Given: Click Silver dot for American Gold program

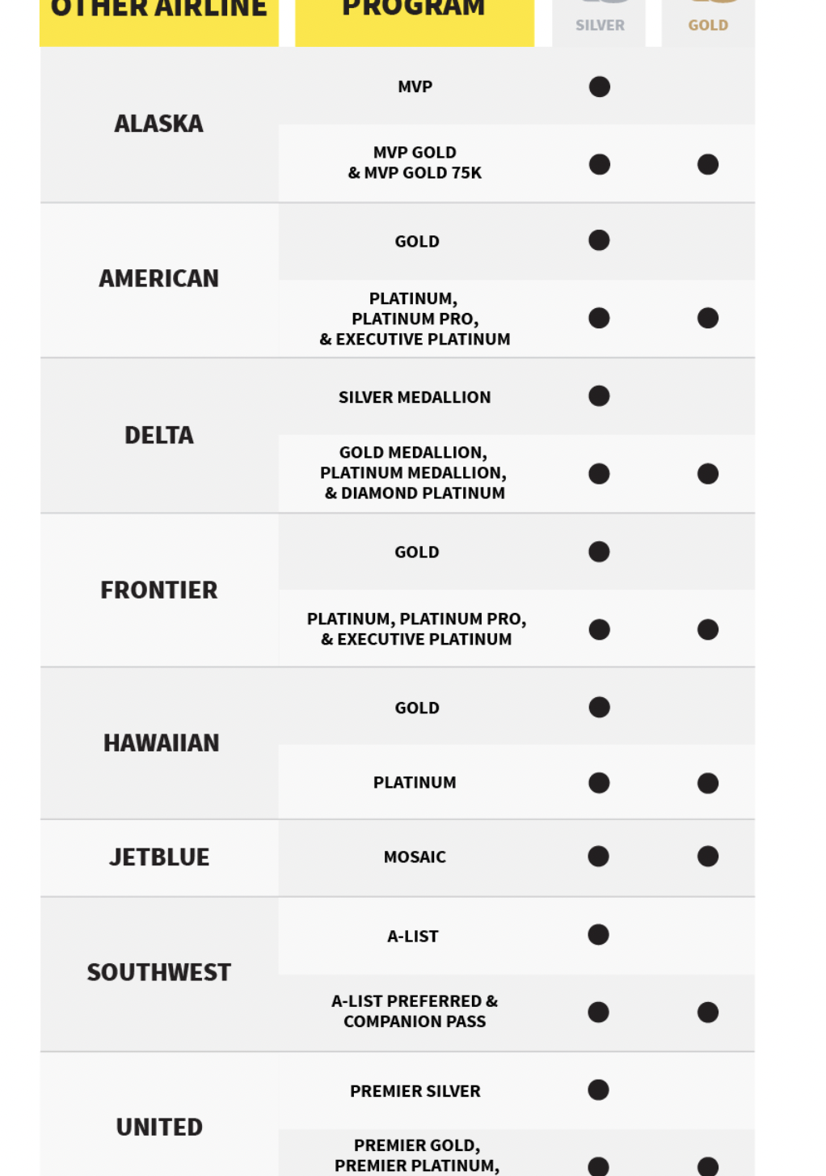Looking at the screenshot, I should pos(599,240).
